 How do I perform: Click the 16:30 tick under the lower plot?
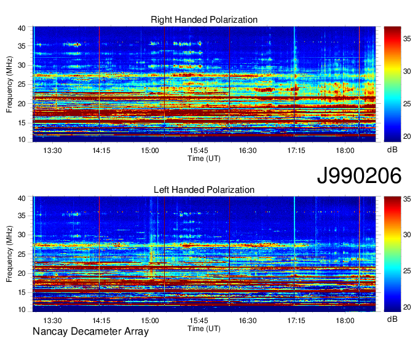click(x=247, y=321)
